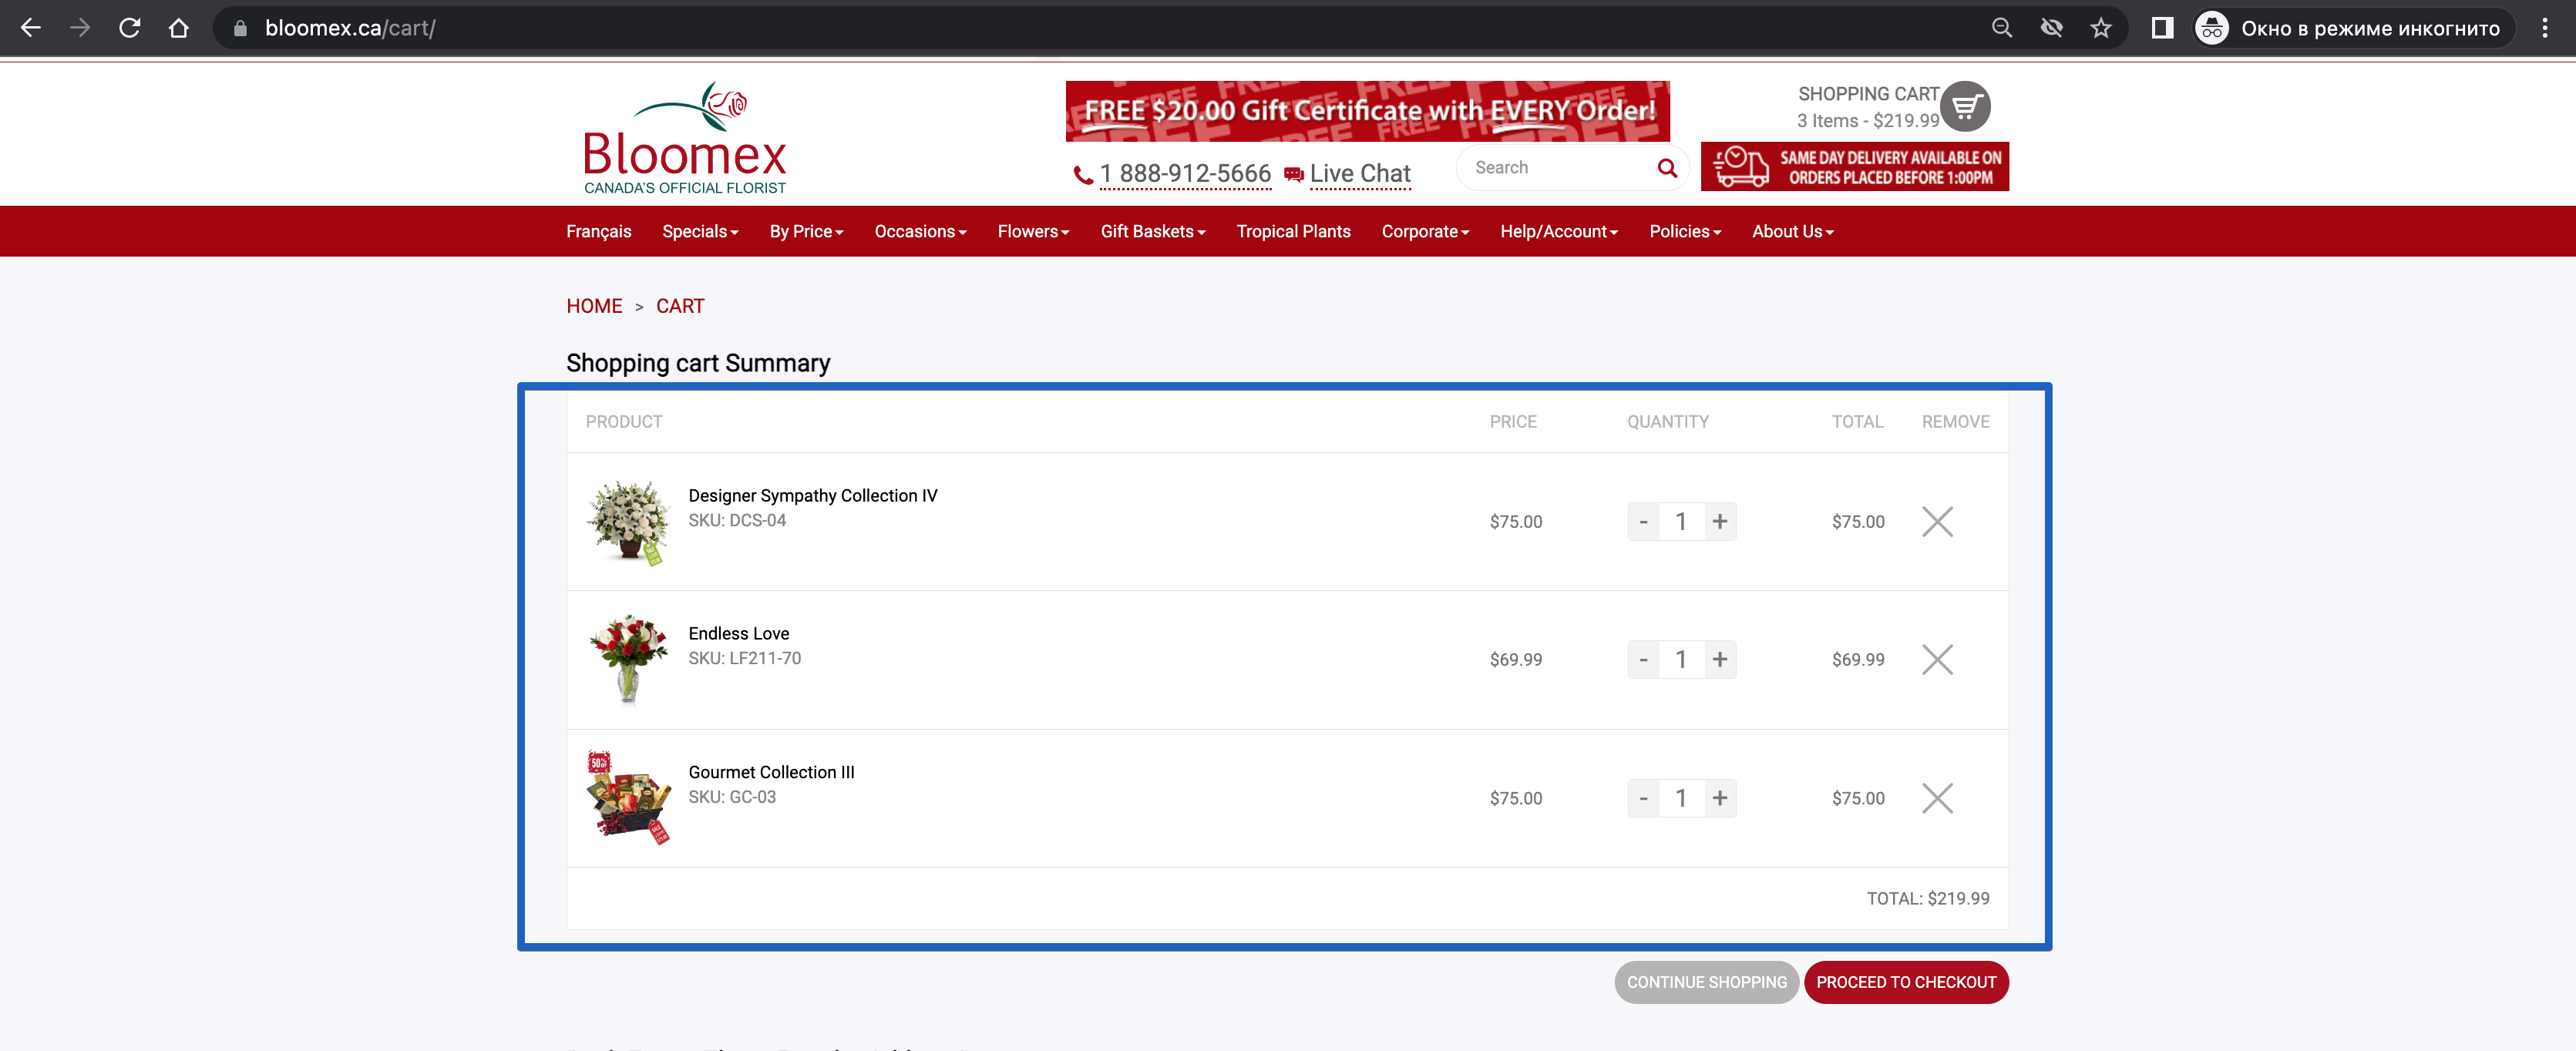
Task: Expand the Occasions menu
Action: 920,231
